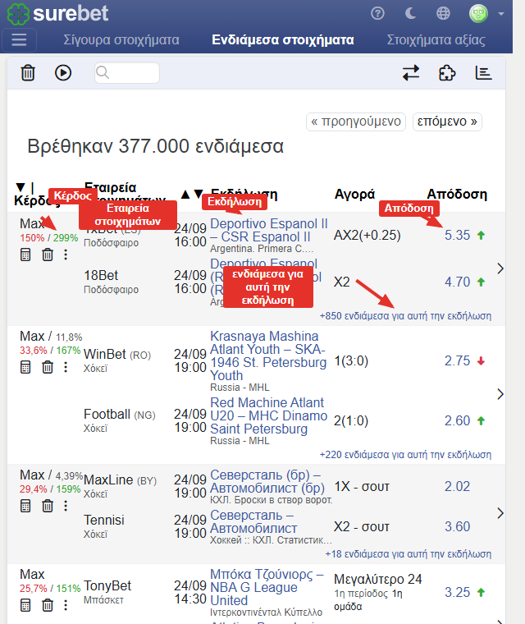Open the help question mark icon
Image resolution: width=525 pixels, height=624 pixels.
click(x=377, y=13)
